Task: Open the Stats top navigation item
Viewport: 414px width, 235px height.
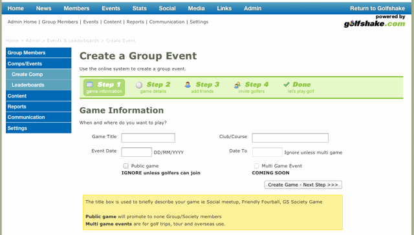Action: click(140, 8)
